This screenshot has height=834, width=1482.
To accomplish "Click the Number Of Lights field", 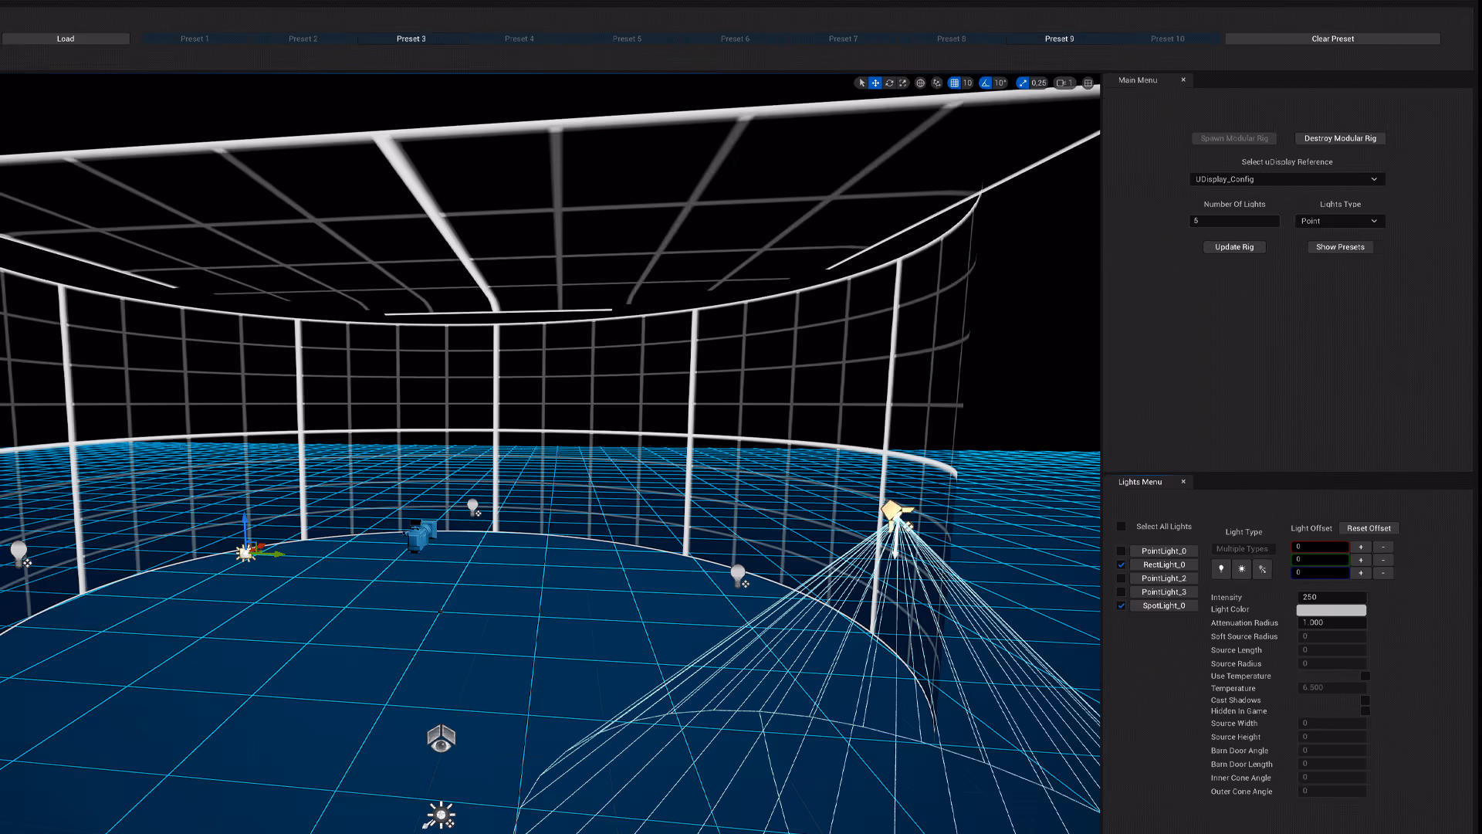I will 1234,221.
